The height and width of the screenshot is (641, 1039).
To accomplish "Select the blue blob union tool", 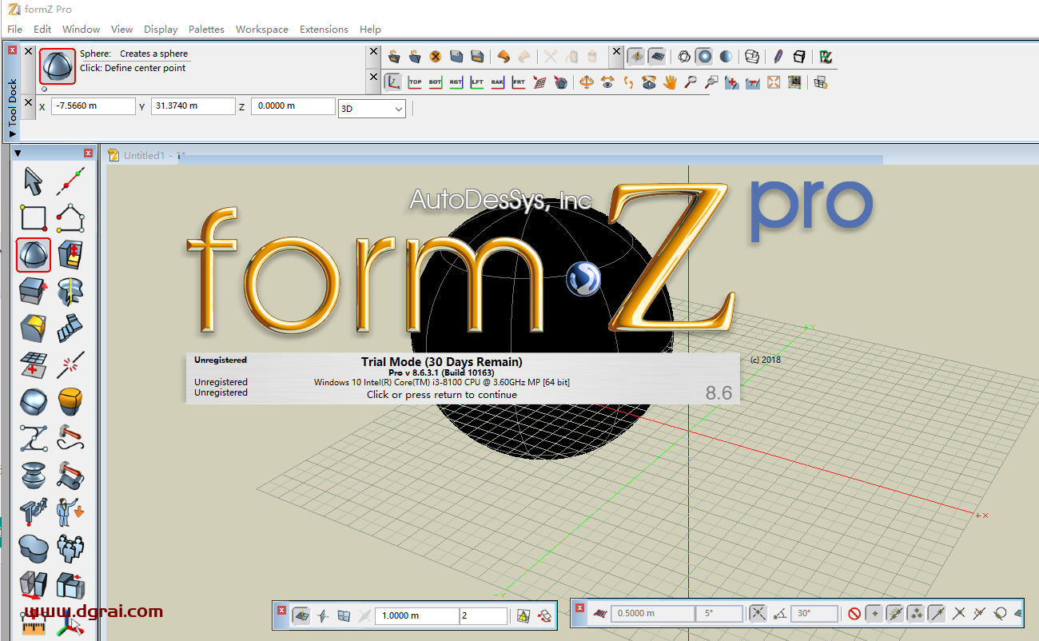I will click(33, 548).
